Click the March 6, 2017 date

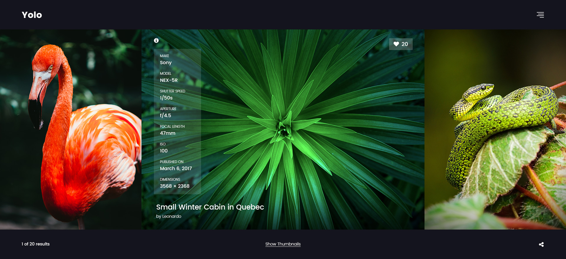tap(176, 169)
